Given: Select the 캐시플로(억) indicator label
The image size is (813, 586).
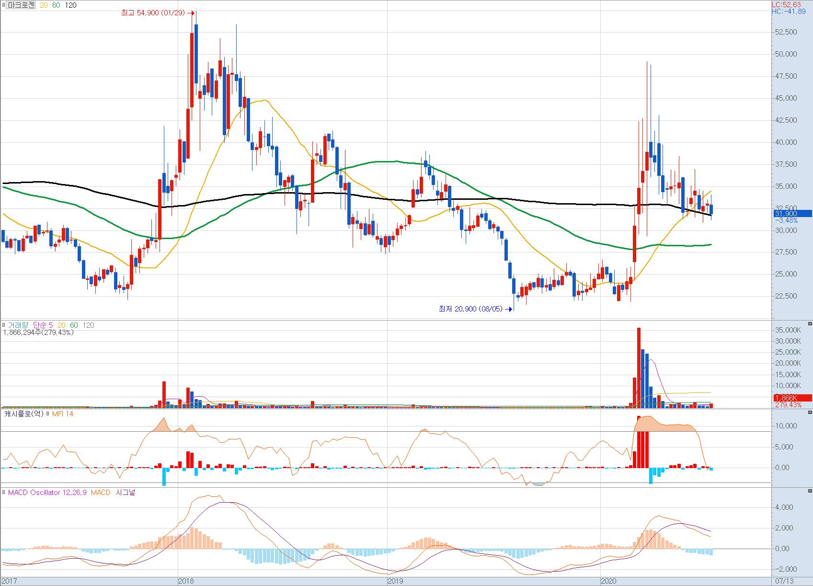Looking at the screenshot, I should [x=23, y=414].
